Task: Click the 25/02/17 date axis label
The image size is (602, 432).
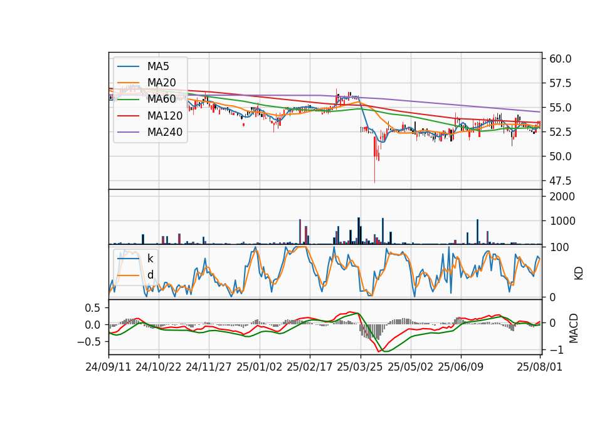Action: 309,367
